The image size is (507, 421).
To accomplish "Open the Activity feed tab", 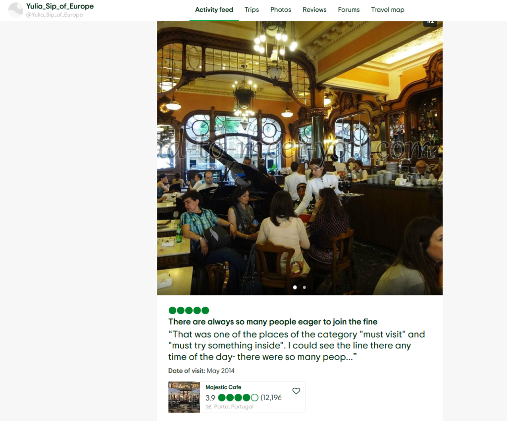I will 214,10.
